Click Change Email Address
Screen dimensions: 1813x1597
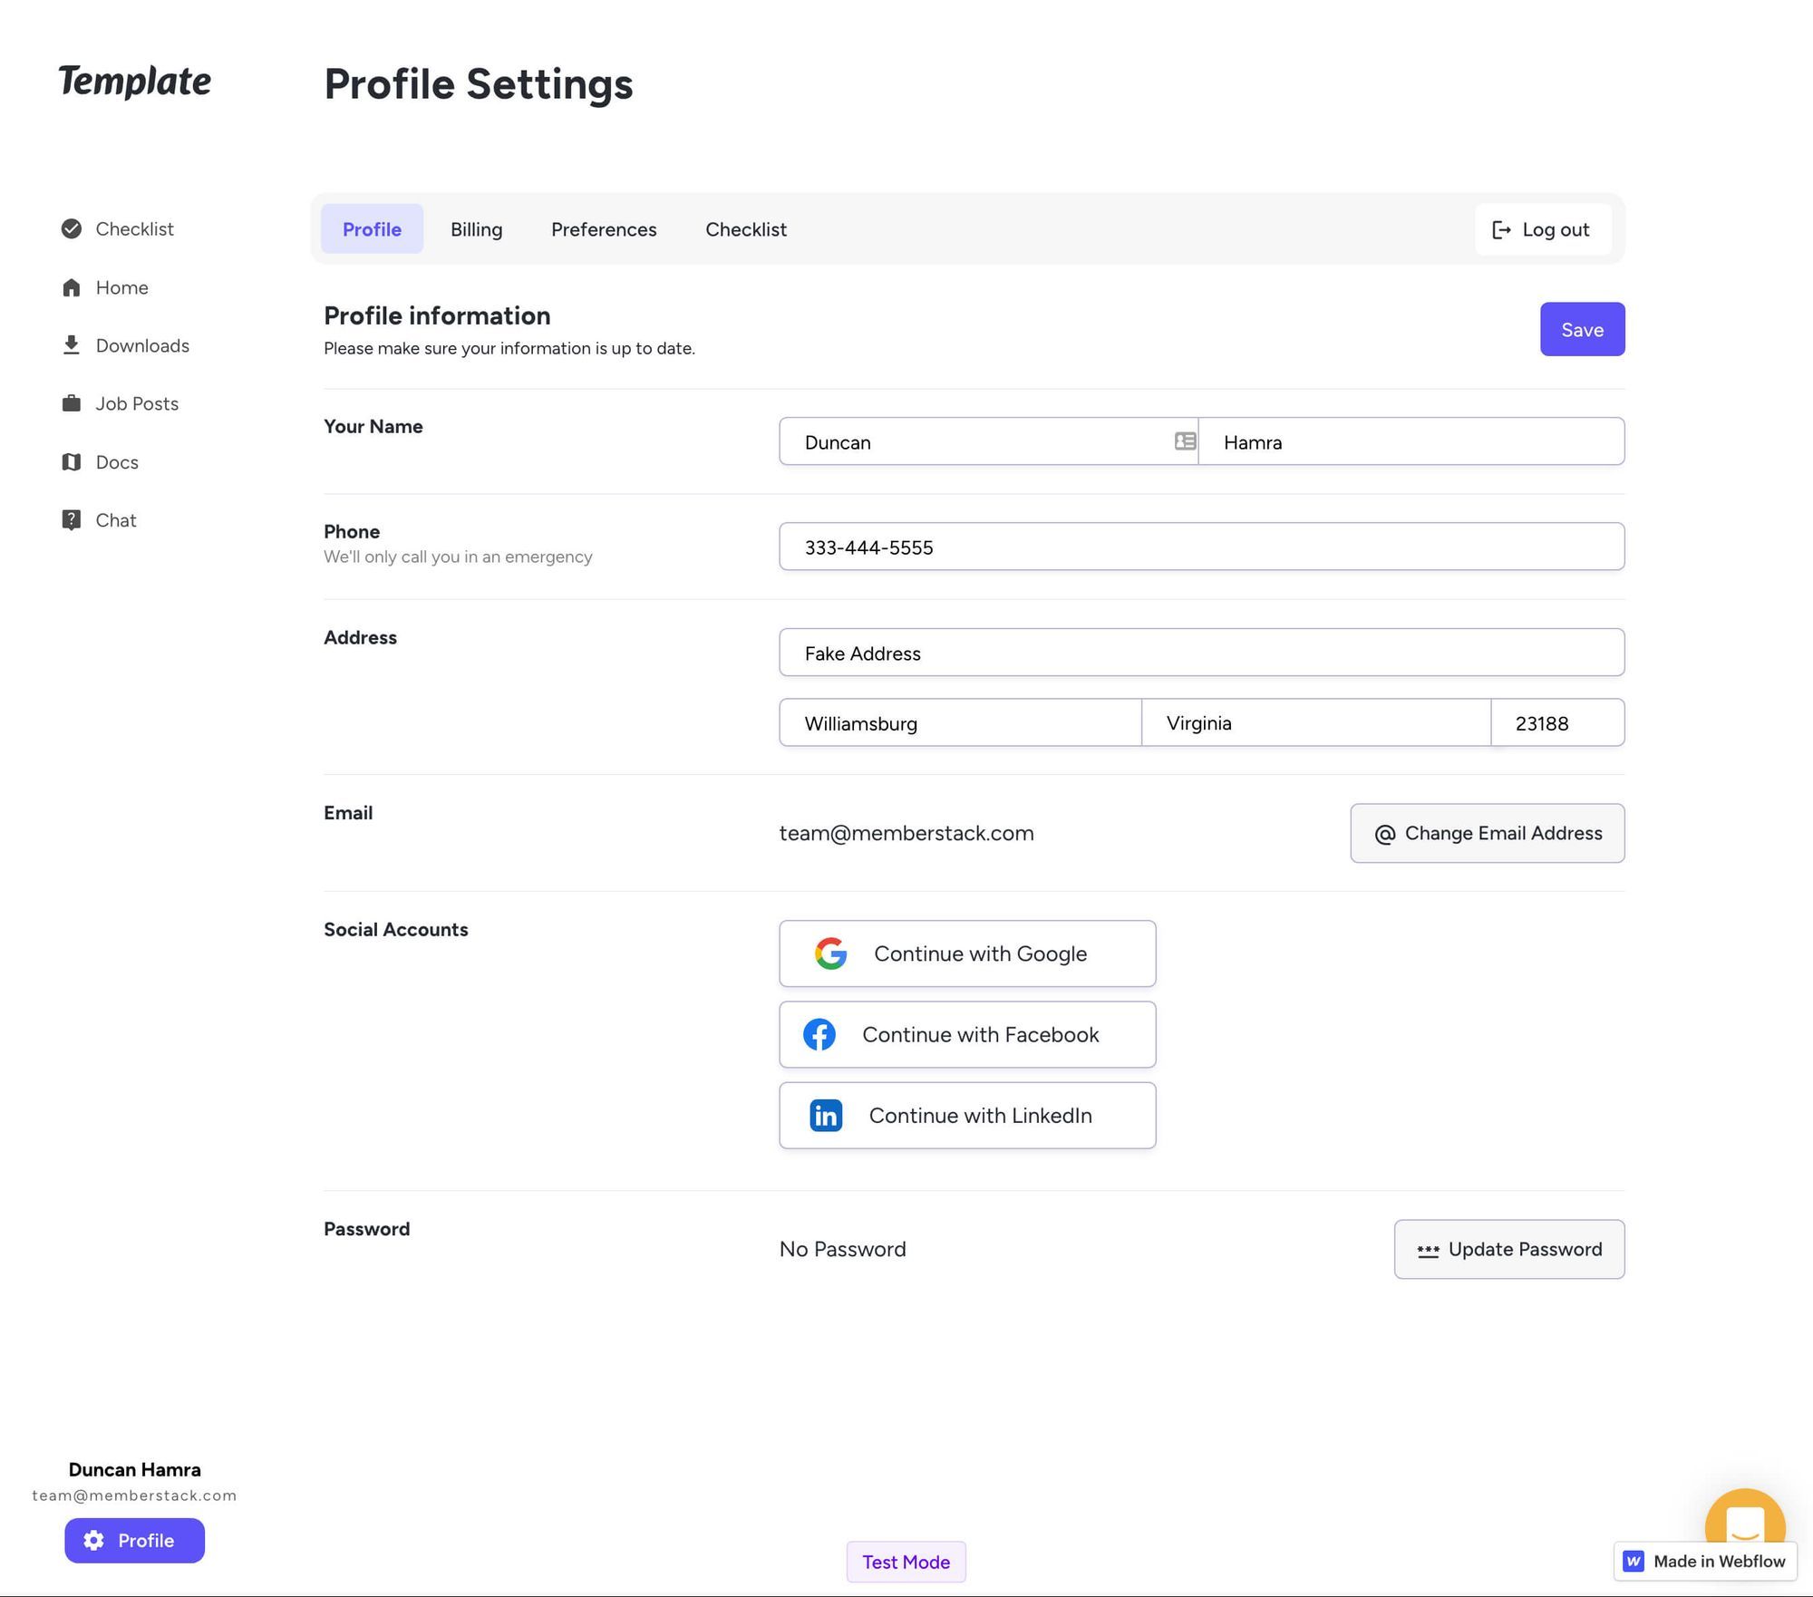[1486, 833]
